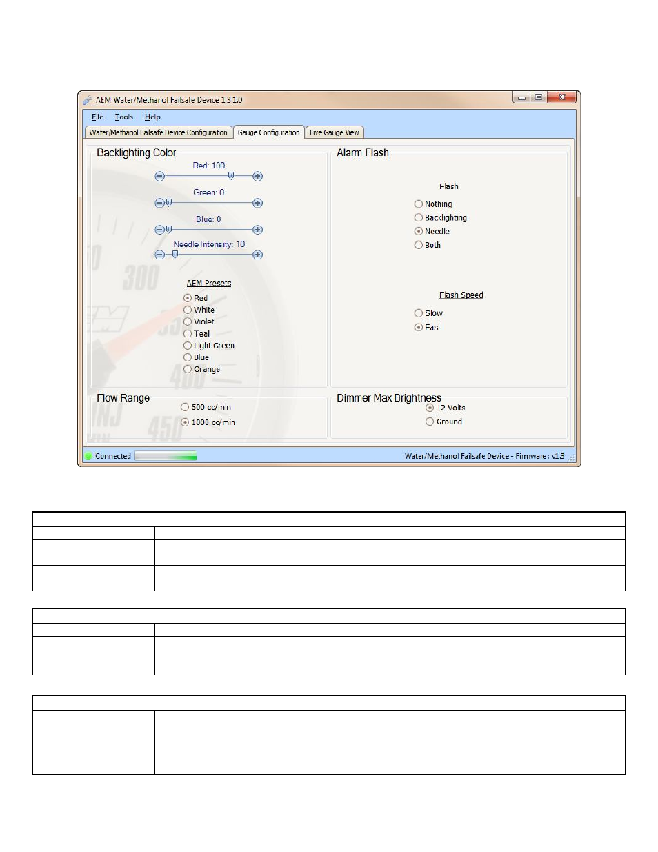Click the Needle Intensity slider thumb

pos(175,255)
